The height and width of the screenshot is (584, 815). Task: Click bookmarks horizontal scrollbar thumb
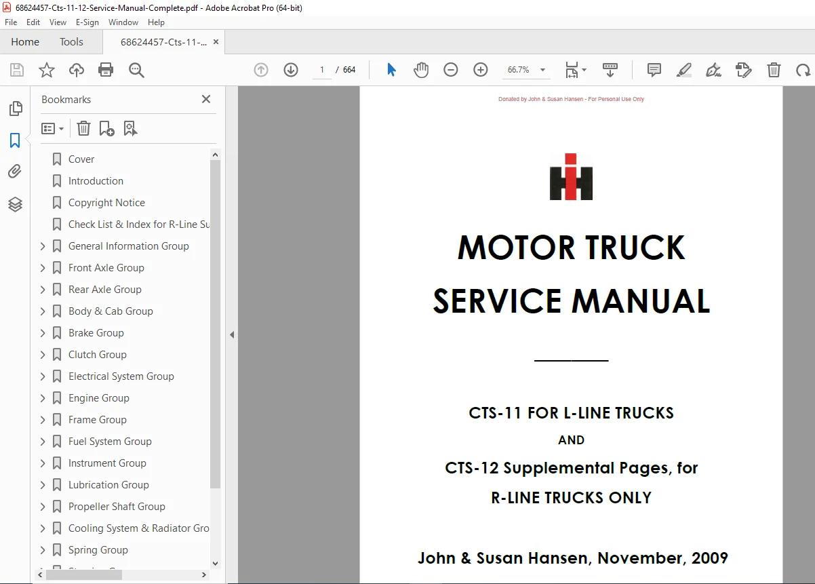83,575
